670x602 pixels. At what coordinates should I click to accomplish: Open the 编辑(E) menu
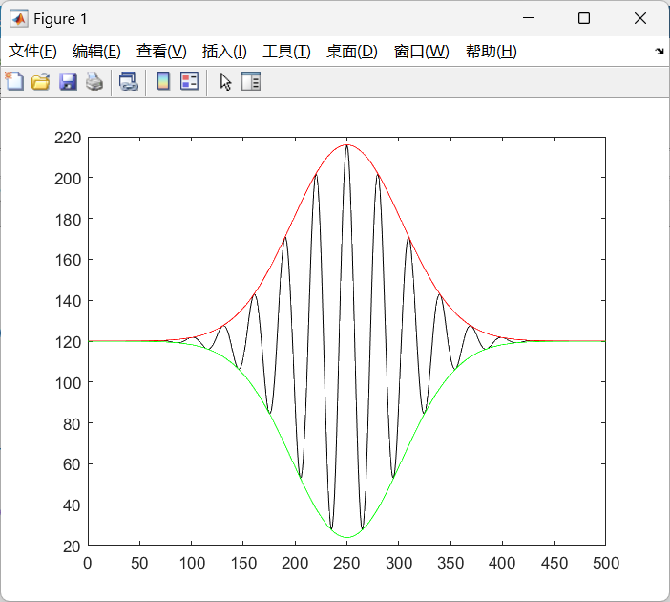pos(96,52)
